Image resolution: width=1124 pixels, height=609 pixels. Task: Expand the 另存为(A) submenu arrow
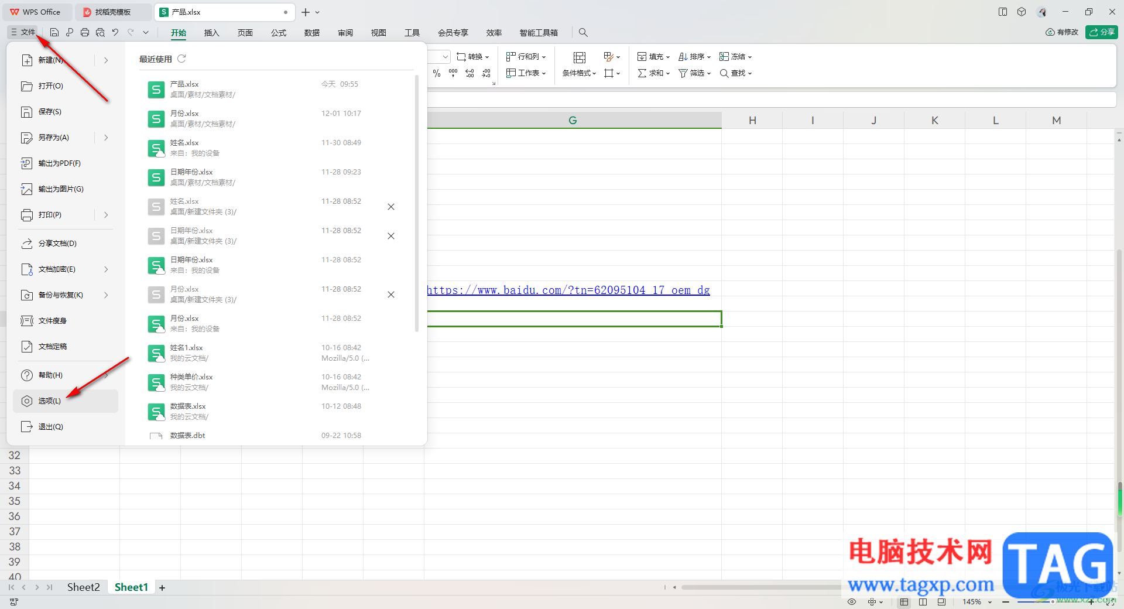[106, 138]
